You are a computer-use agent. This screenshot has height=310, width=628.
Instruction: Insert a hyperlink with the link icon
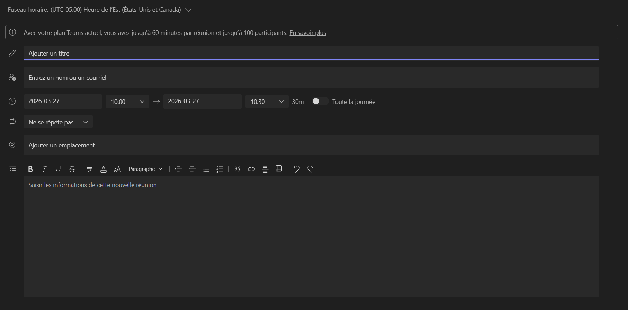pyautogui.click(x=251, y=169)
